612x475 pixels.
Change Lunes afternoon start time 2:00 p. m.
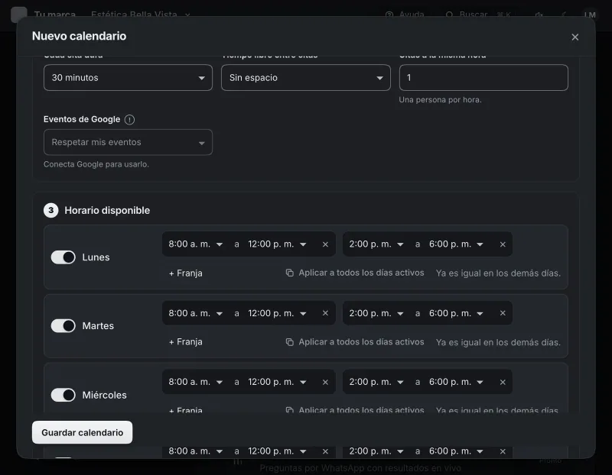376,244
